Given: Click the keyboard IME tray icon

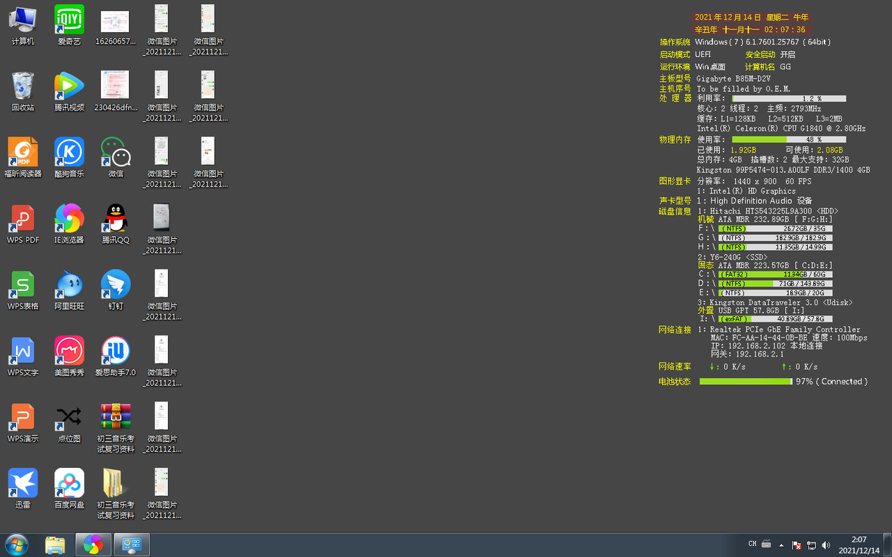Looking at the screenshot, I should (767, 544).
